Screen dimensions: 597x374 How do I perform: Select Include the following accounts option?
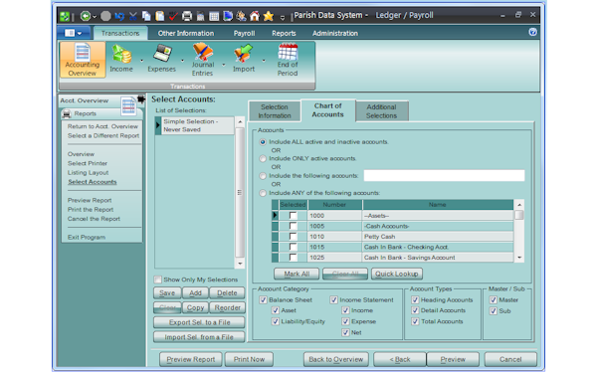tap(263, 176)
